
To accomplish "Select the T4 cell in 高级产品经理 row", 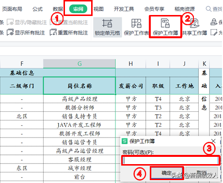I will [158, 99].
